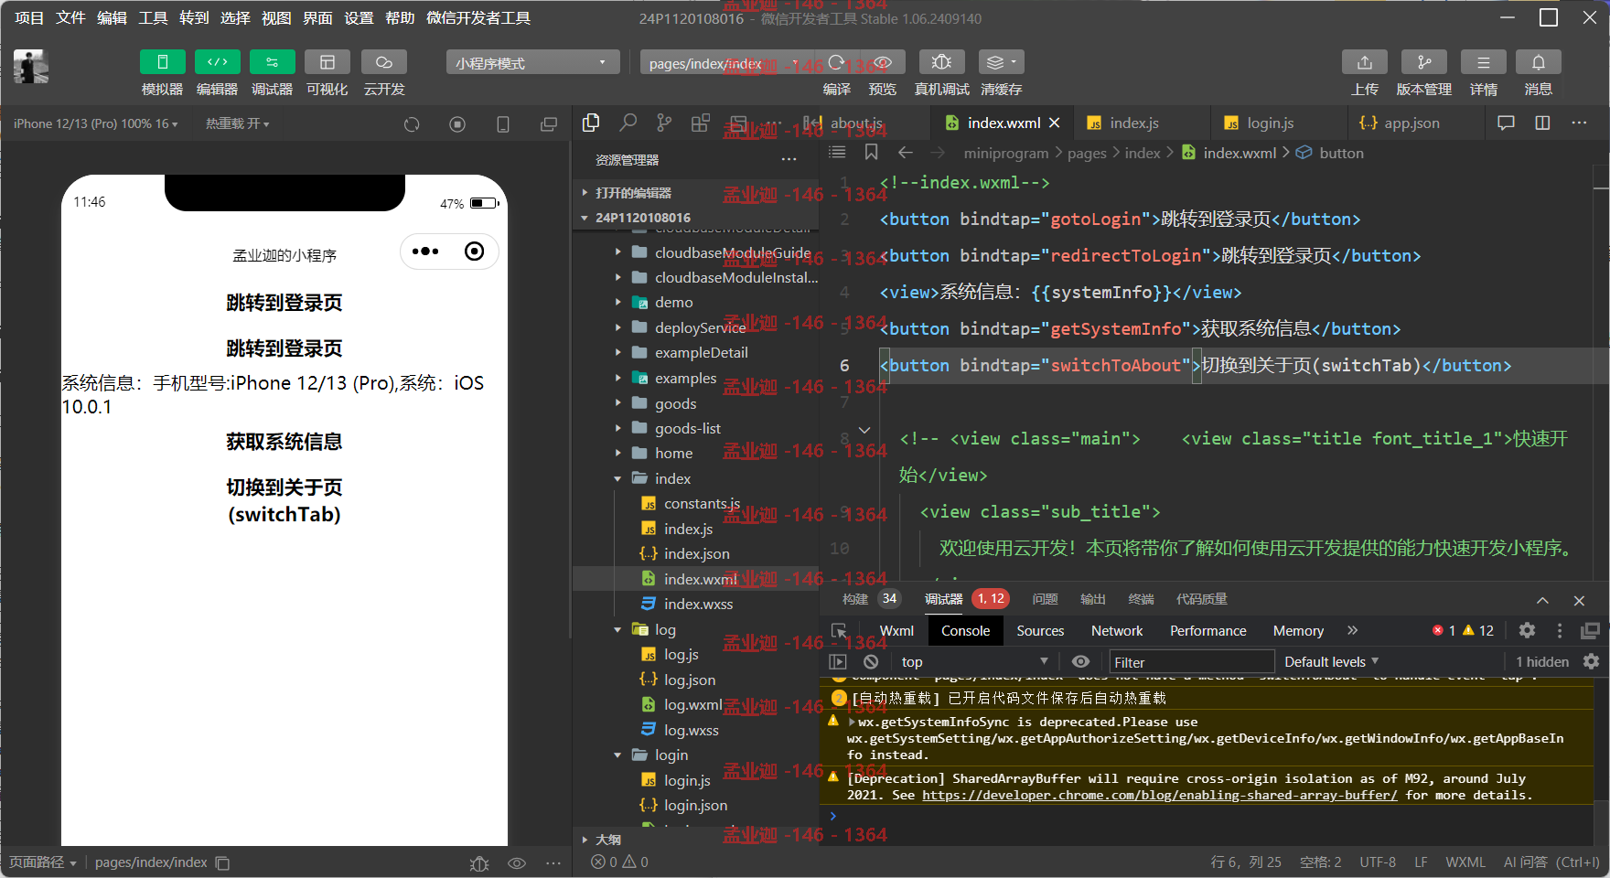Tap 获取系统信息 button in simulator
The height and width of the screenshot is (878, 1610).
[x=284, y=442]
